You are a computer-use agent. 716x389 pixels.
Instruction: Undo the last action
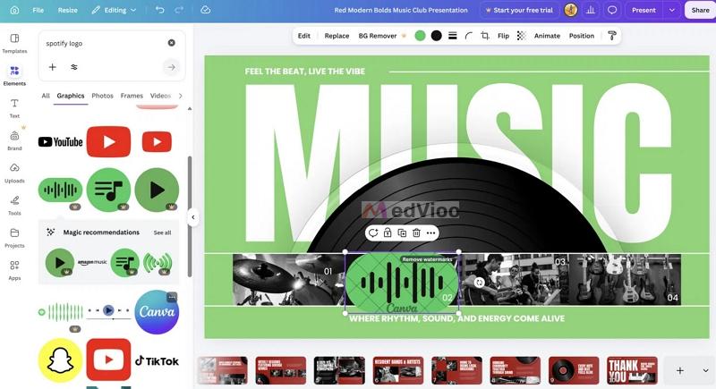coord(159,10)
